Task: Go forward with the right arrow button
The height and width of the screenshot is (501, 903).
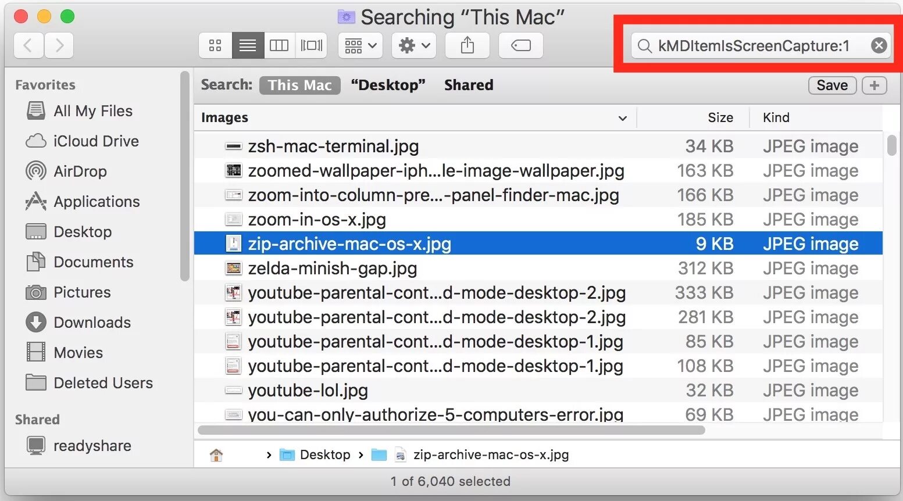Action: point(59,45)
